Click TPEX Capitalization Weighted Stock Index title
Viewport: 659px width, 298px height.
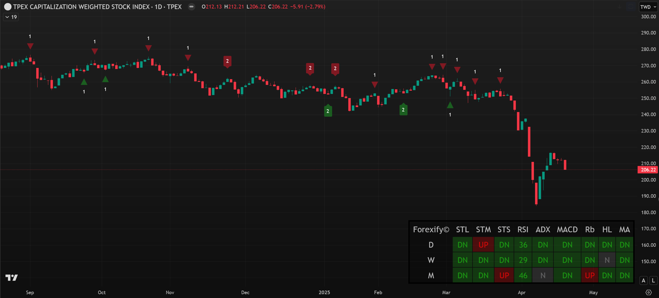(x=97, y=7)
